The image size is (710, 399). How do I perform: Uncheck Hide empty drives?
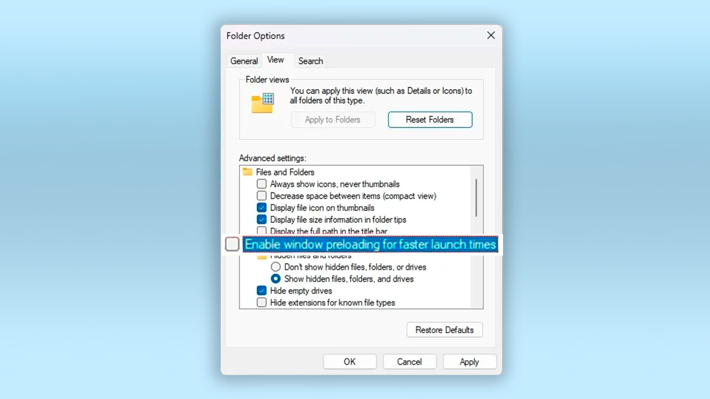[x=261, y=290]
